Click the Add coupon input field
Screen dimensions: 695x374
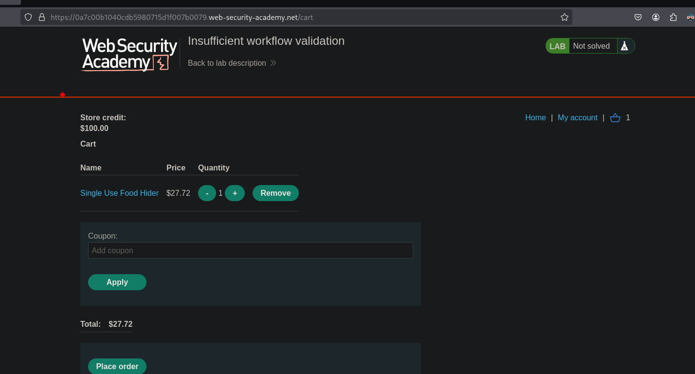coord(250,250)
